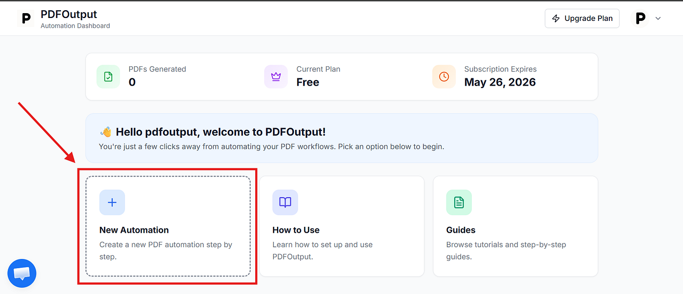Click the green PDFs Generated file icon
This screenshot has height=294, width=683.
point(108,77)
